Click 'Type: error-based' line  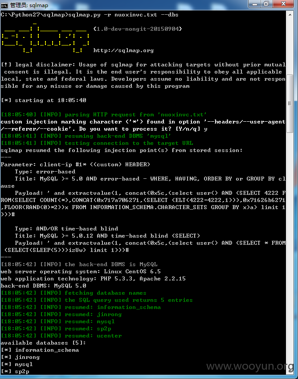(45, 172)
